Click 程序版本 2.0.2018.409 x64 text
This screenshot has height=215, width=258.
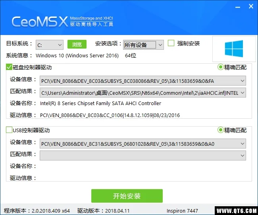[37, 211]
